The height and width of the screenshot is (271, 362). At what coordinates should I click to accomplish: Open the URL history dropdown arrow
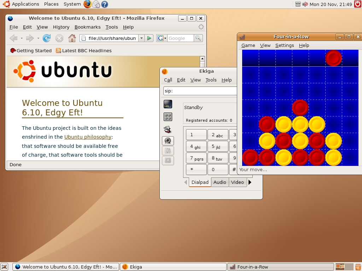coord(141,38)
